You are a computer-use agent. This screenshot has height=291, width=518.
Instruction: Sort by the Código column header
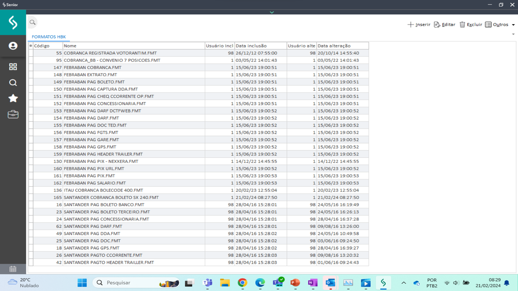48,46
